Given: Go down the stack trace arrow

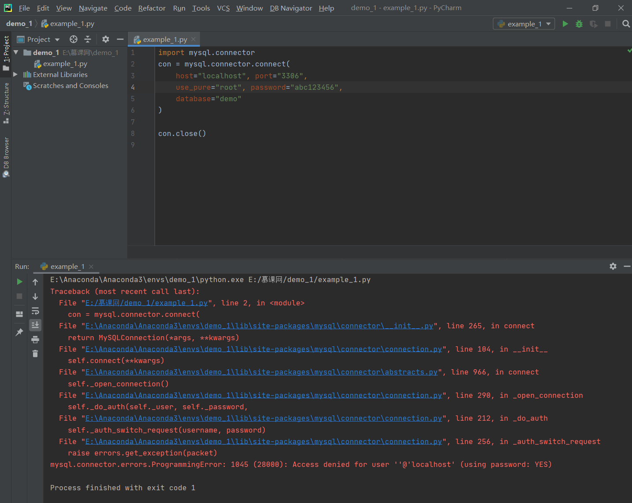Looking at the screenshot, I should pyautogui.click(x=35, y=297).
